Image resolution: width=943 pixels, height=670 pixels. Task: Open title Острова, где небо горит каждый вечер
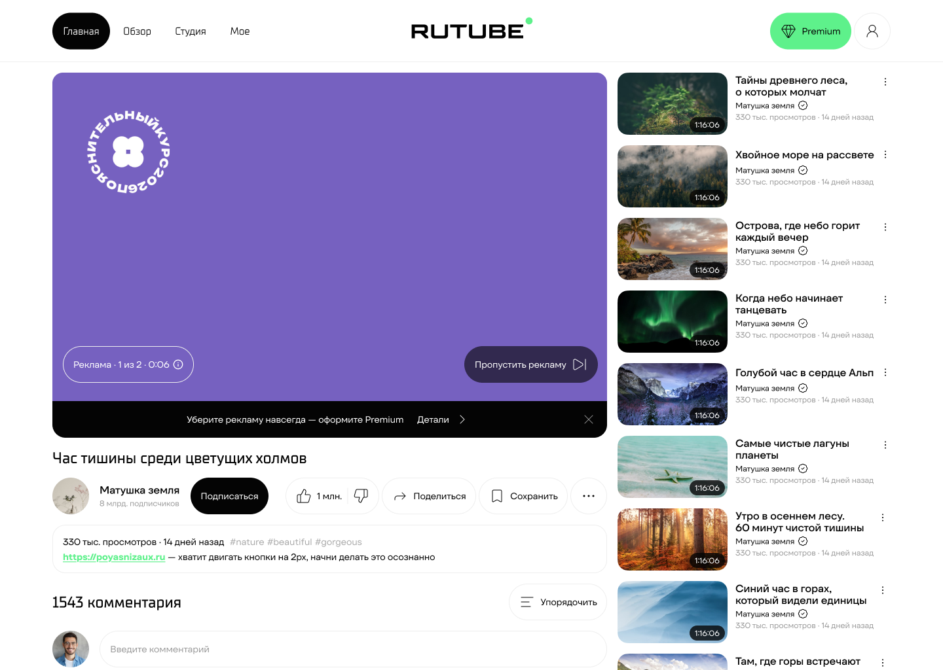(x=798, y=232)
